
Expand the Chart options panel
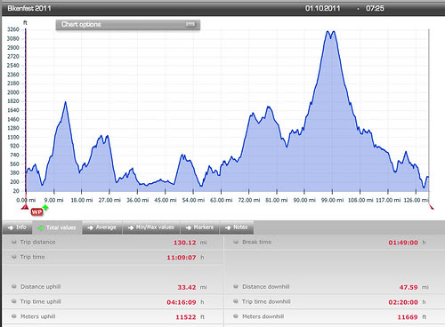tap(128, 25)
